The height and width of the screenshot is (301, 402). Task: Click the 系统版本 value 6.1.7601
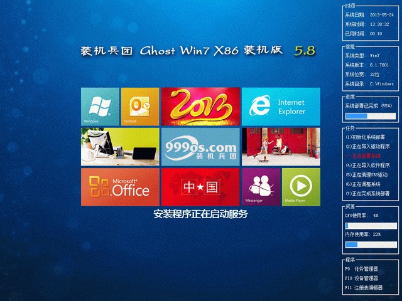(x=379, y=65)
